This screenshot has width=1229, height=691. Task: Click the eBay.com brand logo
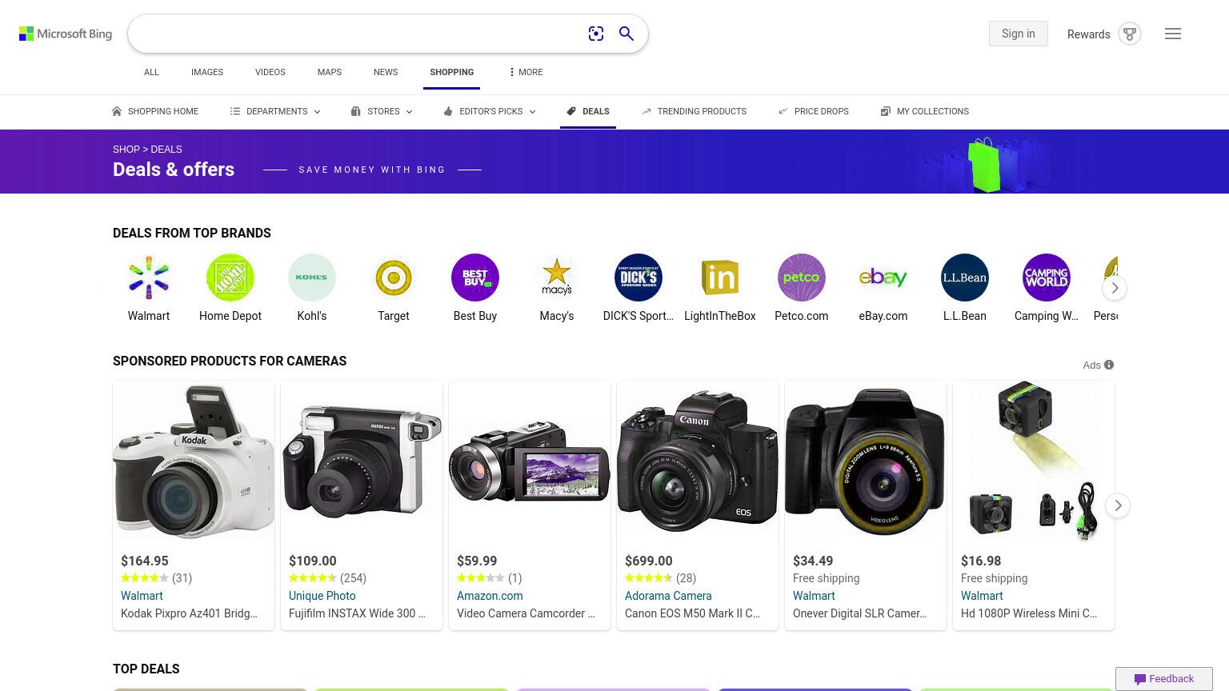[883, 278]
